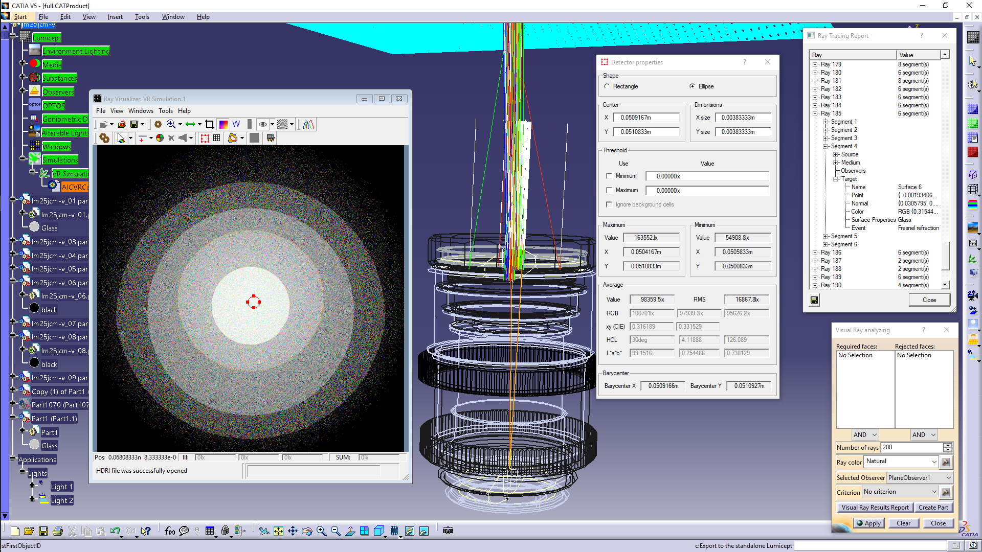Expand Segment 1 under Ray 185

[825, 122]
